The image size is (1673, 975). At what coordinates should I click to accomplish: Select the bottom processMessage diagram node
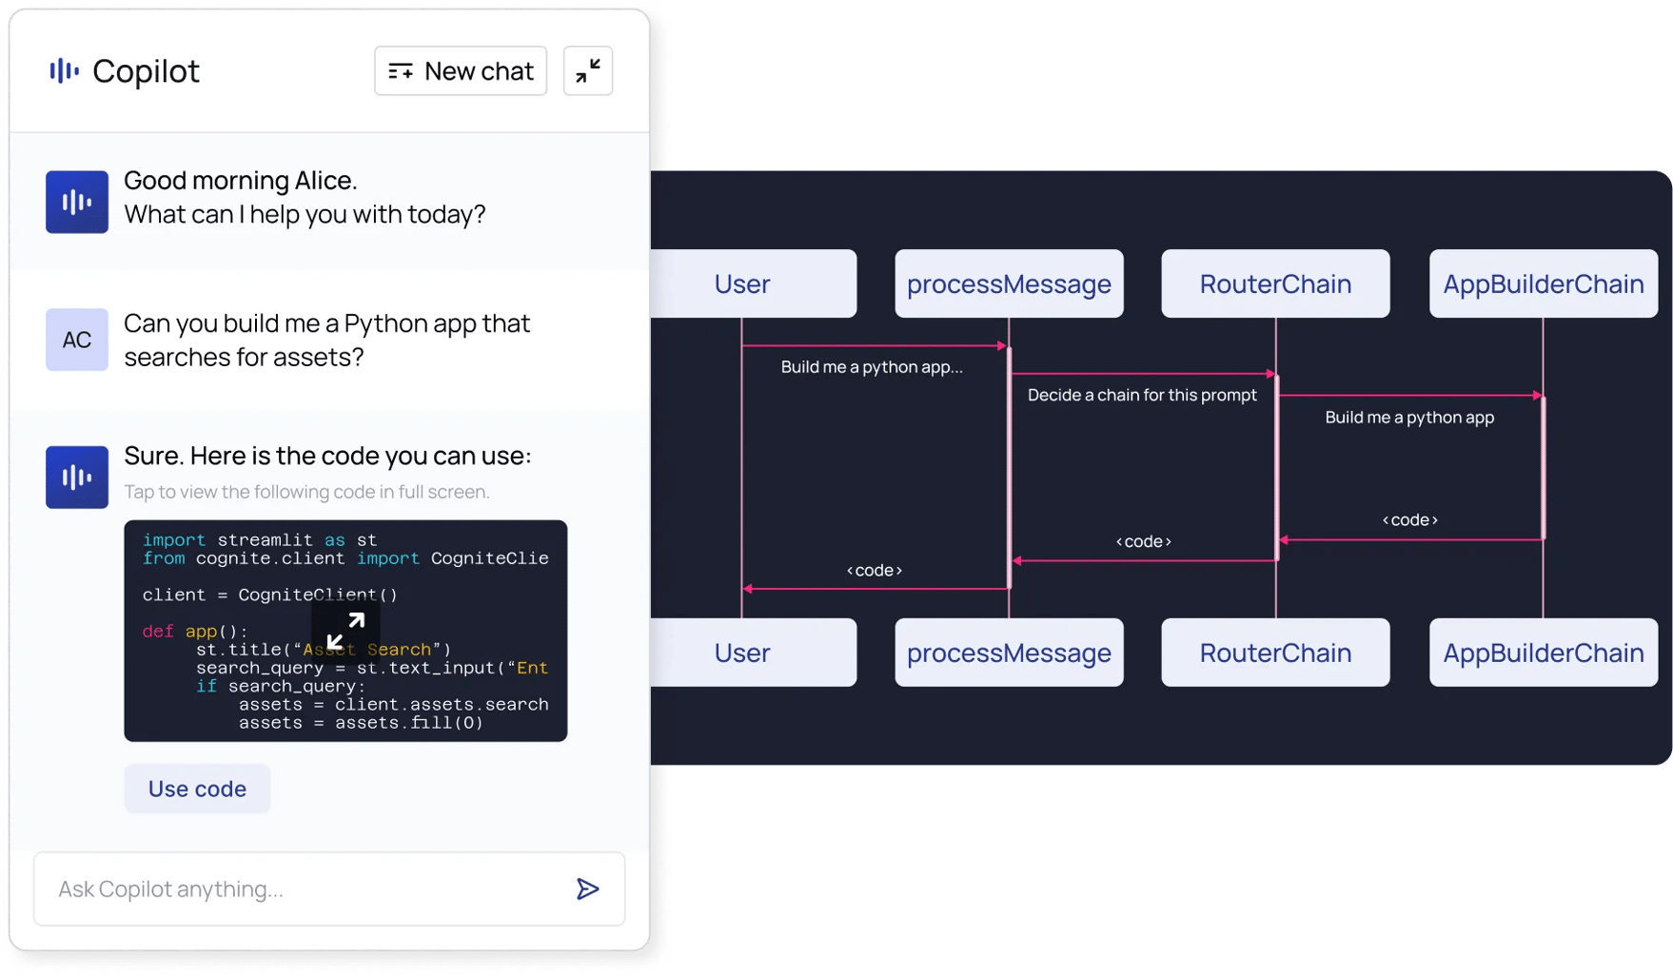click(x=1009, y=653)
